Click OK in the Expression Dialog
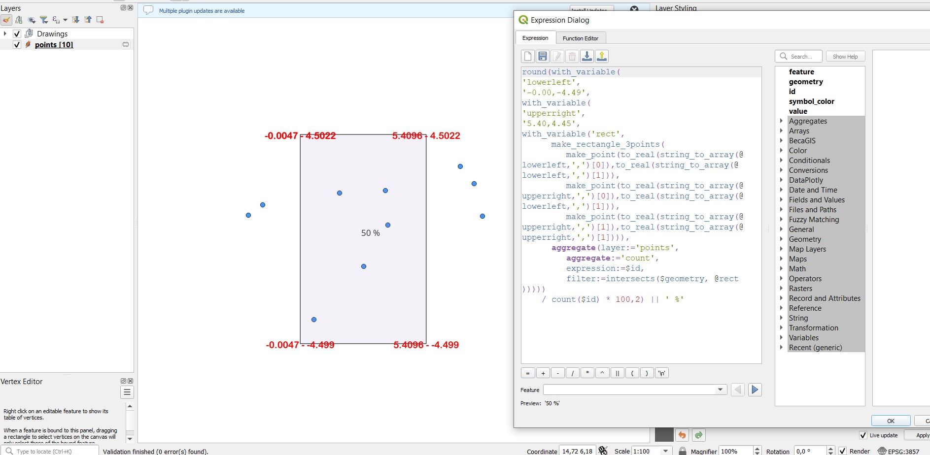The width and height of the screenshot is (930, 455). pyautogui.click(x=891, y=421)
